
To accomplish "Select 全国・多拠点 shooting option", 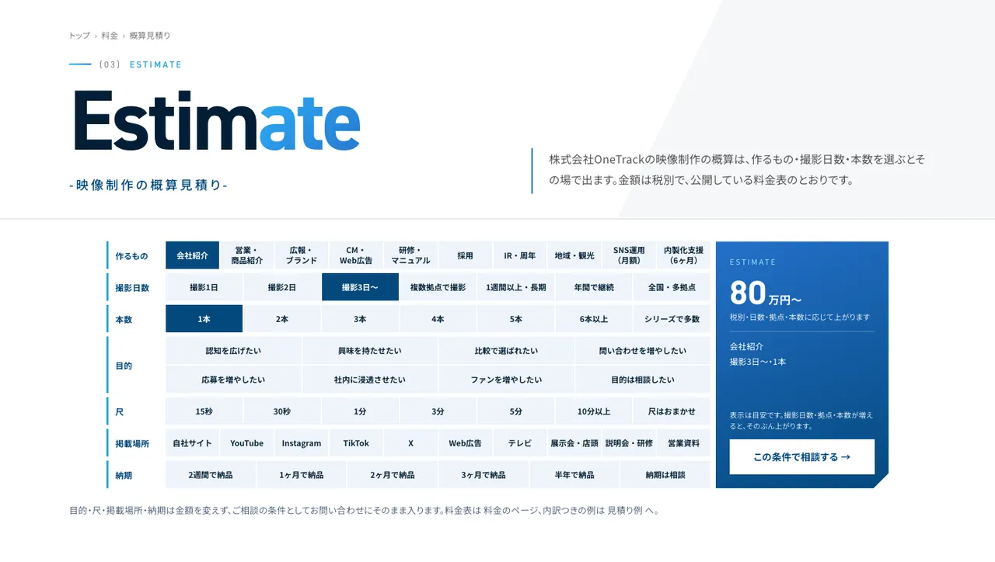I will click(x=672, y=287).
